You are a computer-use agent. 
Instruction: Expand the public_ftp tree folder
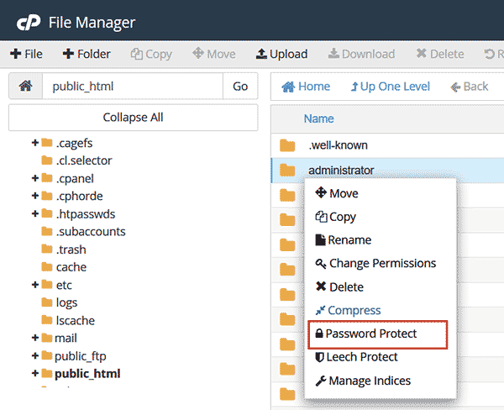(35, 355)
